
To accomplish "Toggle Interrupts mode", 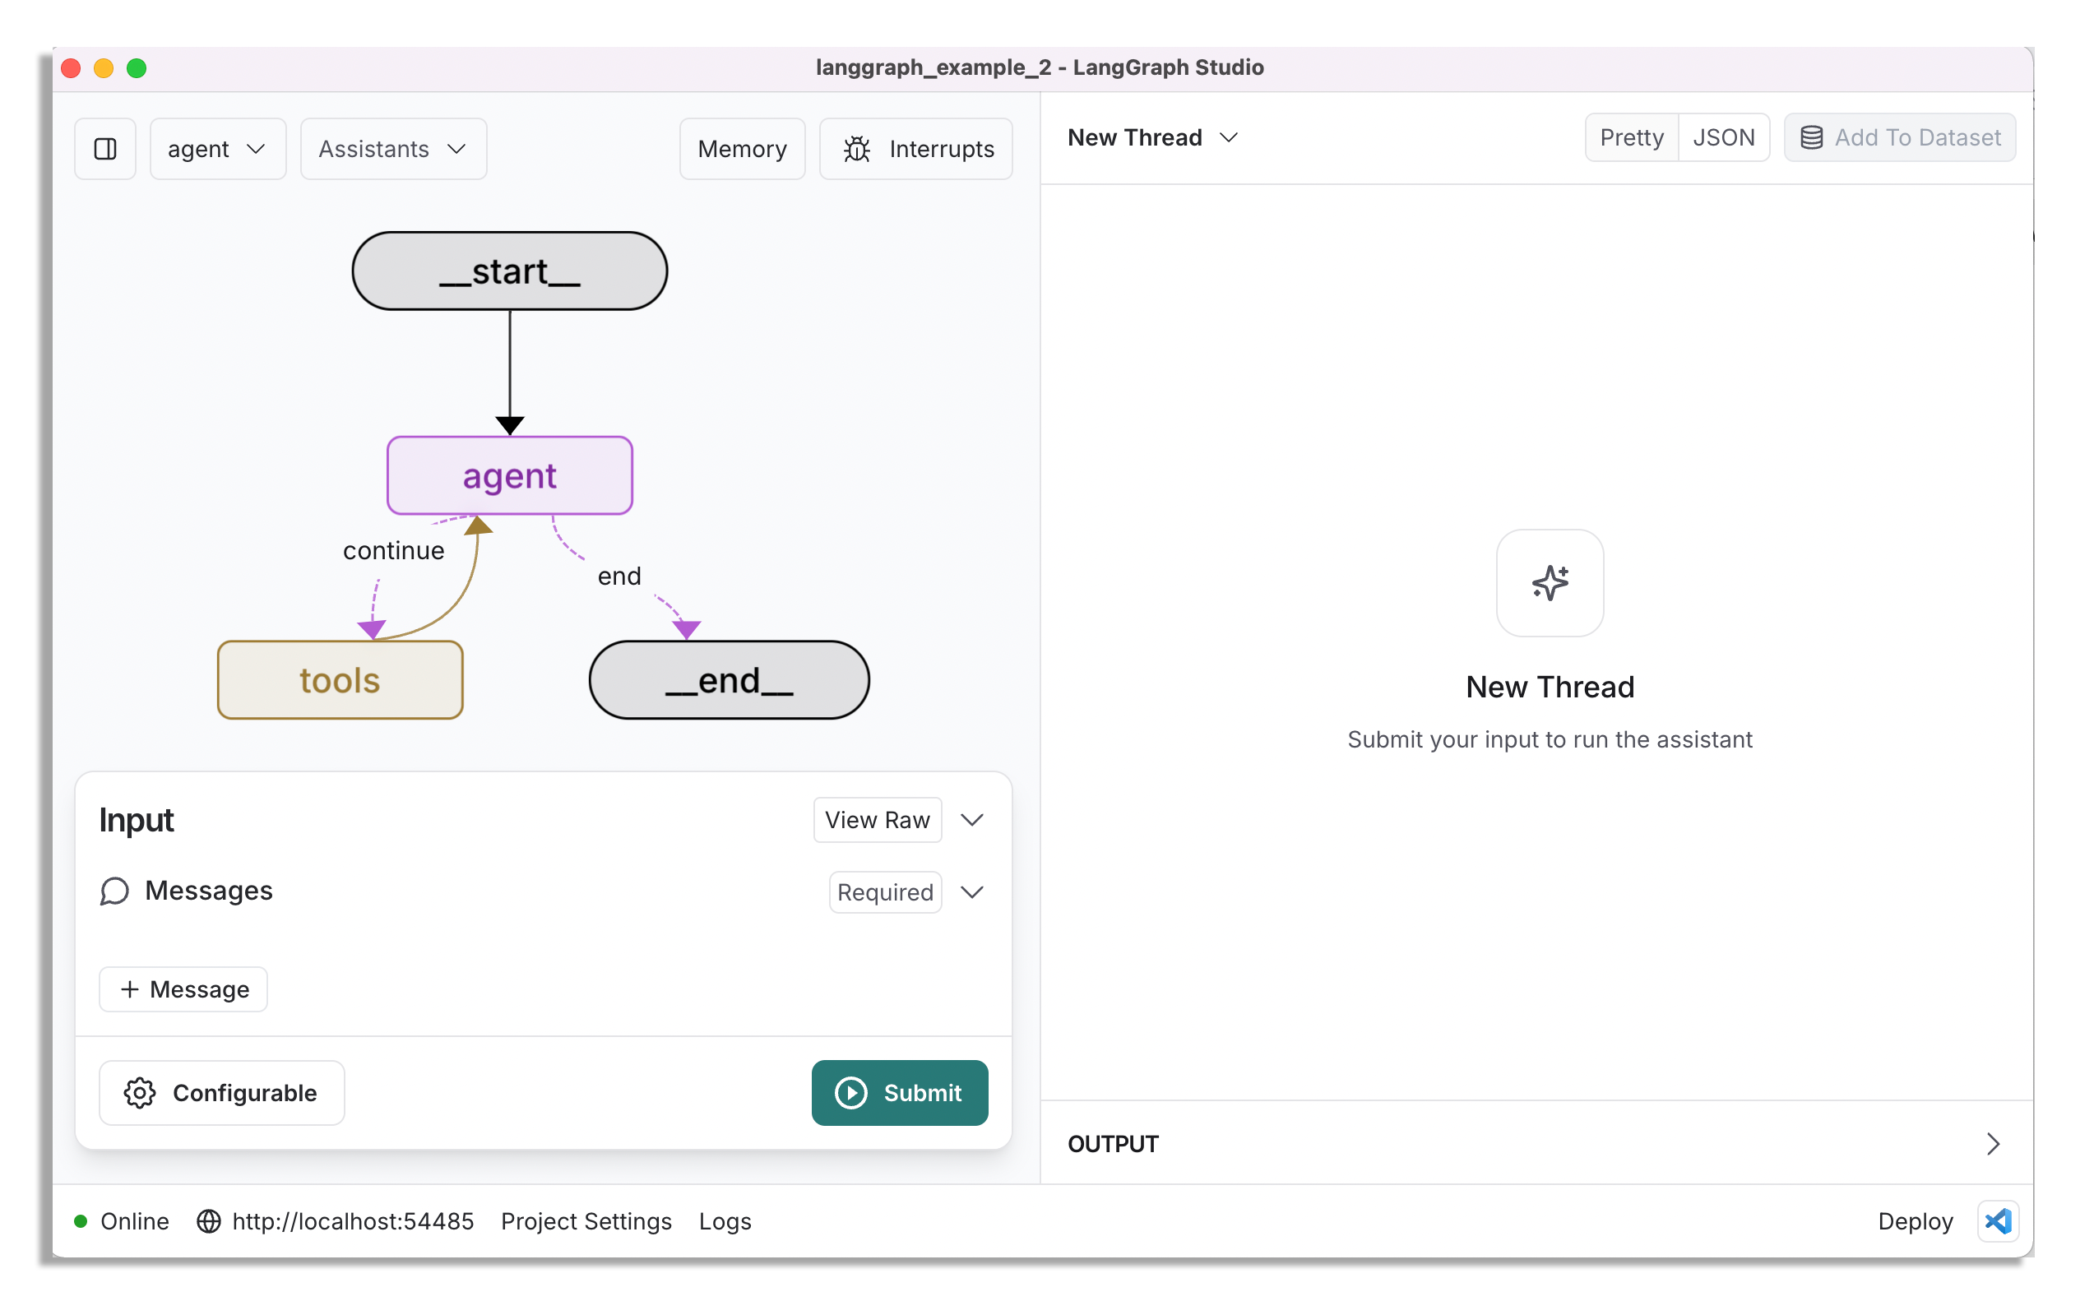I will [x=915, y=149].
